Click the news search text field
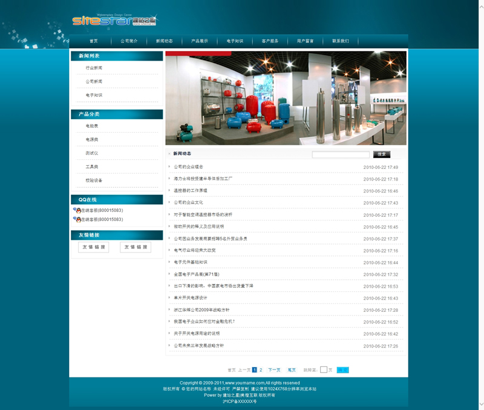484x410 pixels. (x=341, y=154)
